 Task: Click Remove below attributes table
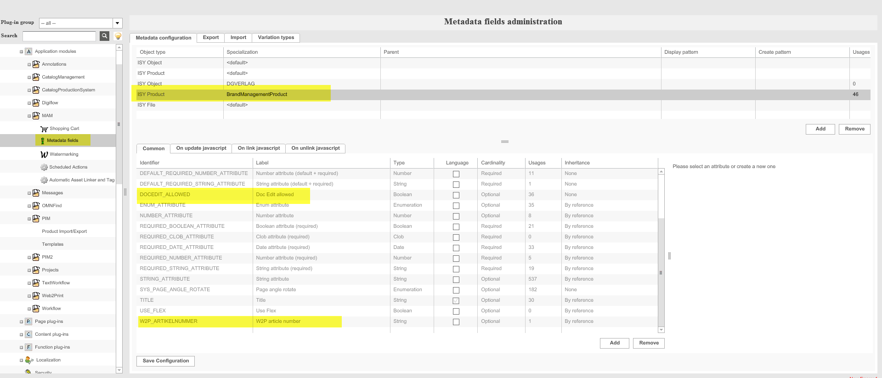pyautogui.click(x=649, y=343)
